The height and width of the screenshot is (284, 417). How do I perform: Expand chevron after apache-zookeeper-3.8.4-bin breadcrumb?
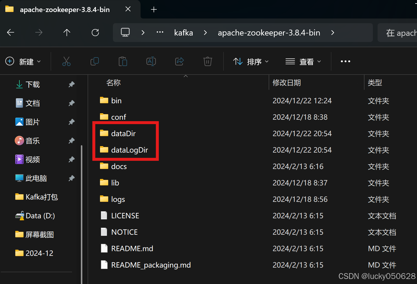point(333,33)
